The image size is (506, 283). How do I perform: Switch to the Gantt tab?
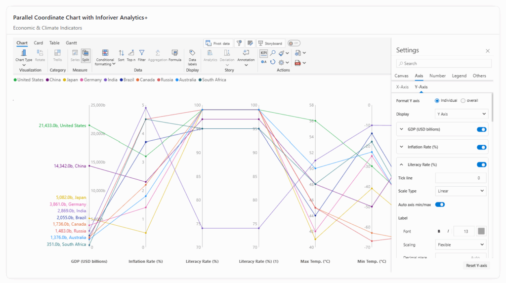pos(71,43)
